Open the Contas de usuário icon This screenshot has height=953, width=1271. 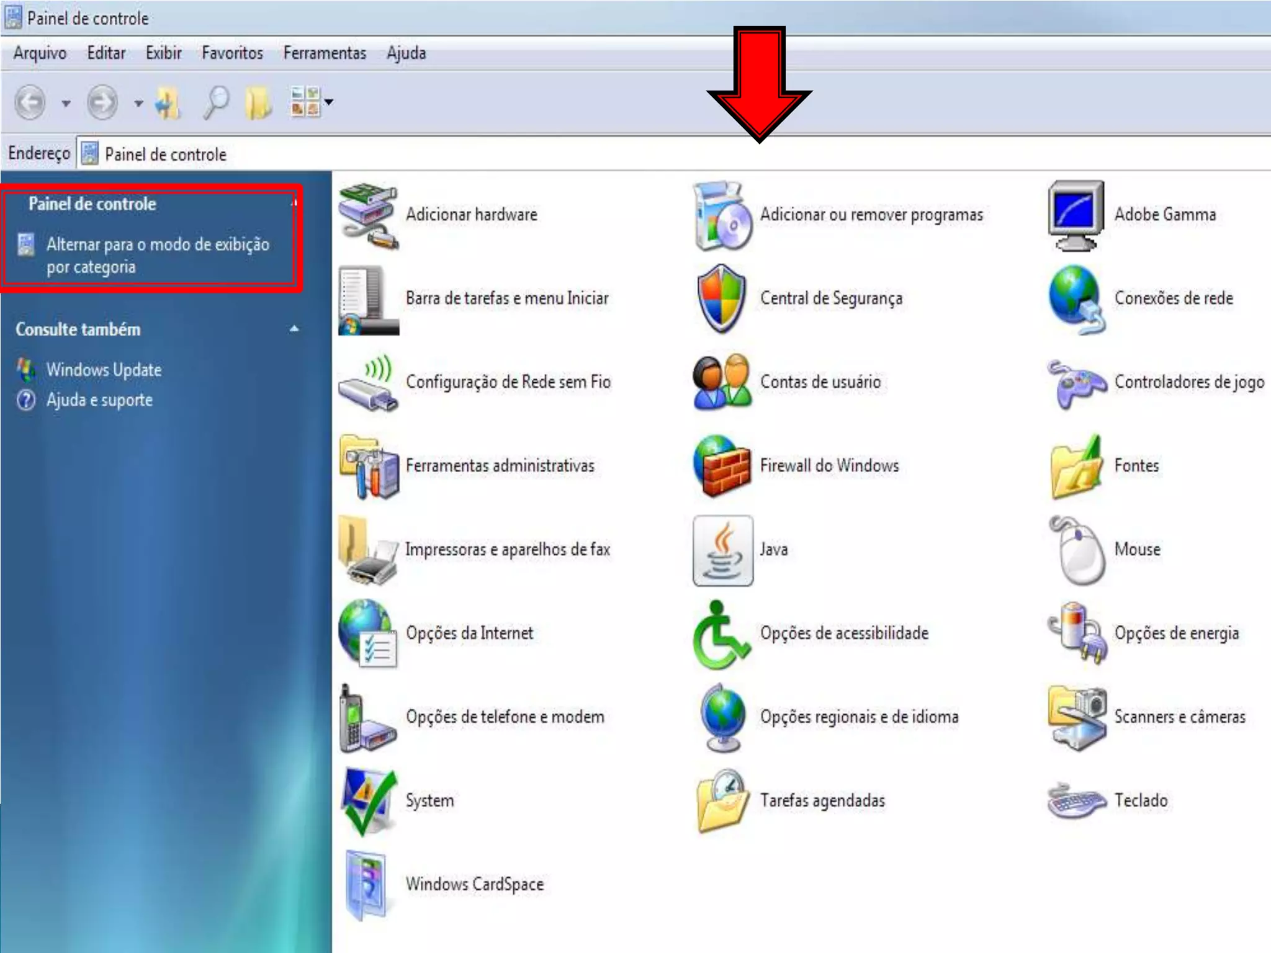(x=722, y=382)
